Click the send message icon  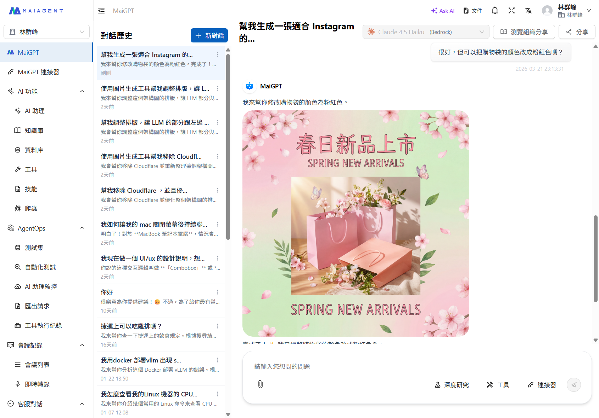tap(574, 384)
